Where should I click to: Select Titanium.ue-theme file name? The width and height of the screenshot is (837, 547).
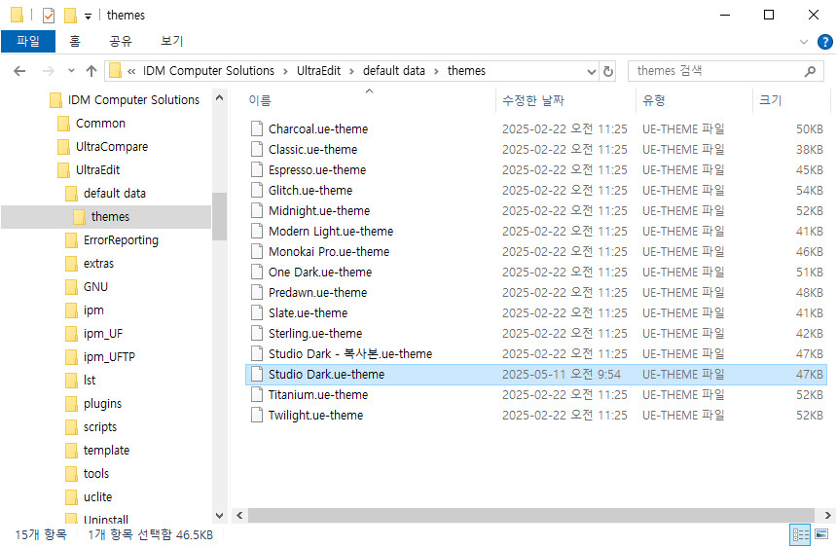[x=318, y=395]
